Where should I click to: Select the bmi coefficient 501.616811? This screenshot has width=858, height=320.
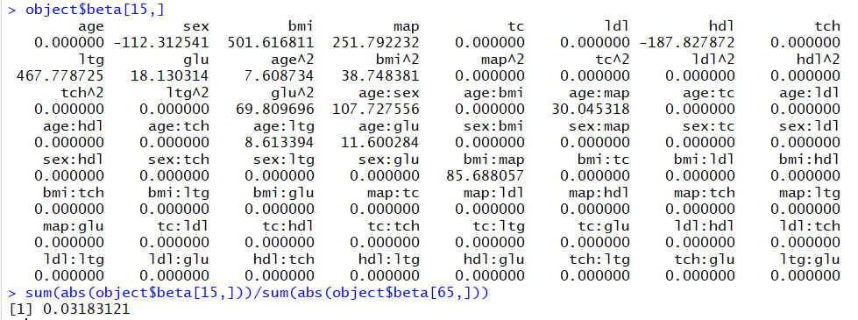click(270, 42)
